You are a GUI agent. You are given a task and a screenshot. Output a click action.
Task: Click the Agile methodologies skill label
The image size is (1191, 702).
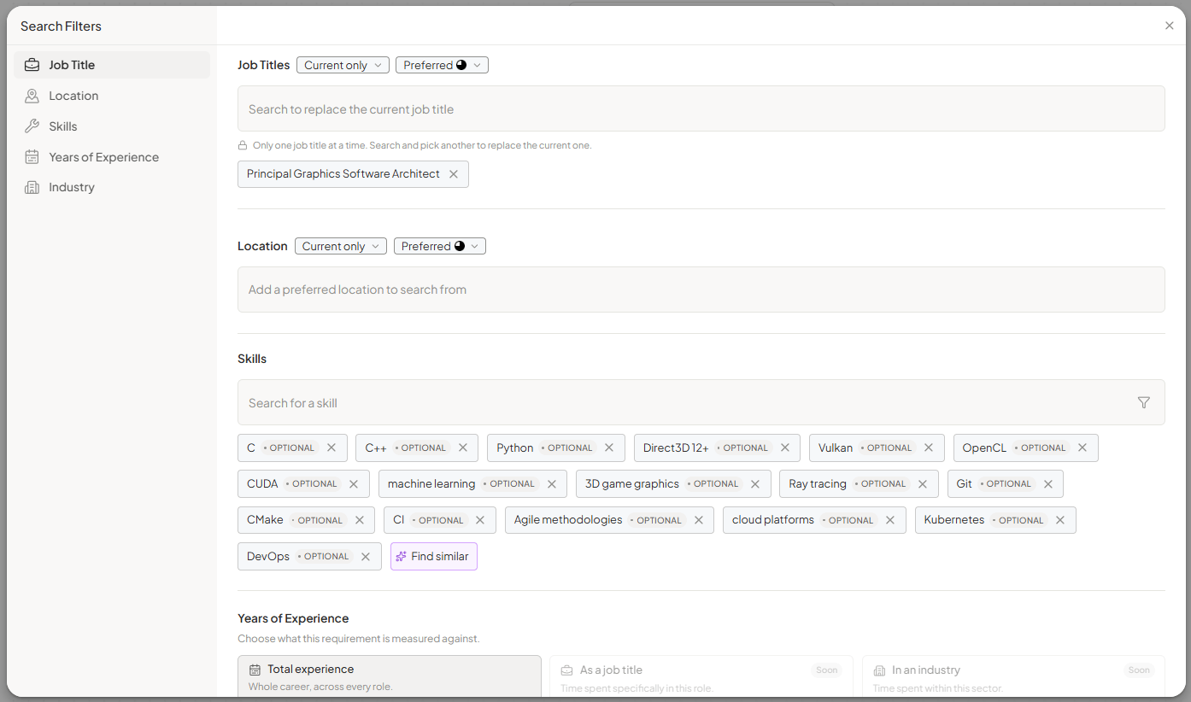click(568, 520)
